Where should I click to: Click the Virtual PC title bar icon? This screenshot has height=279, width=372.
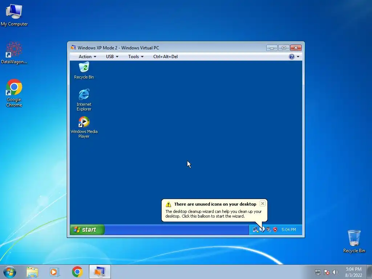(73, 48)
